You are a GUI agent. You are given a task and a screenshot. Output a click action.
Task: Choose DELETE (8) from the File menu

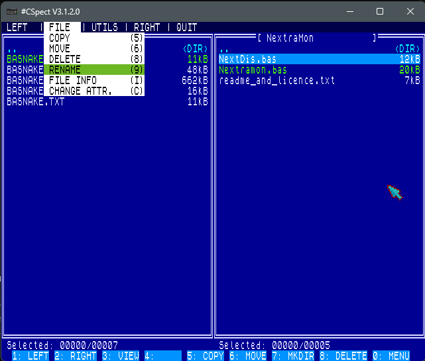[x=94, y=59]
